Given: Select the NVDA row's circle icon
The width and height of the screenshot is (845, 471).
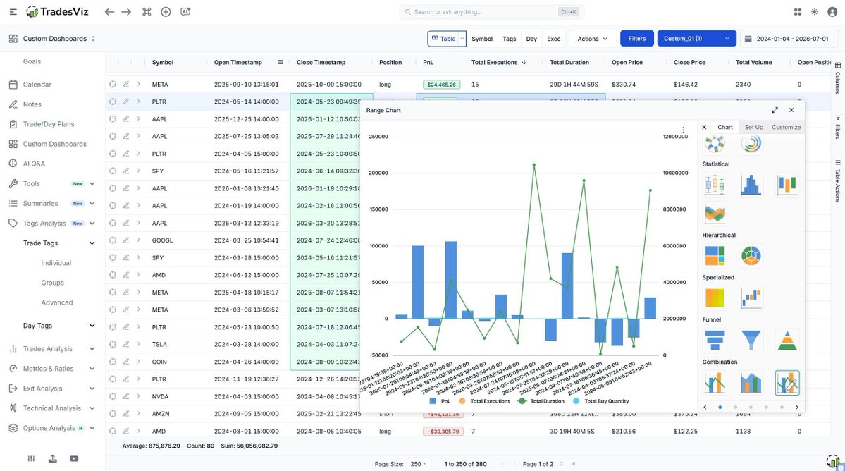Looking at the screenshot, I should coord(113,396).
